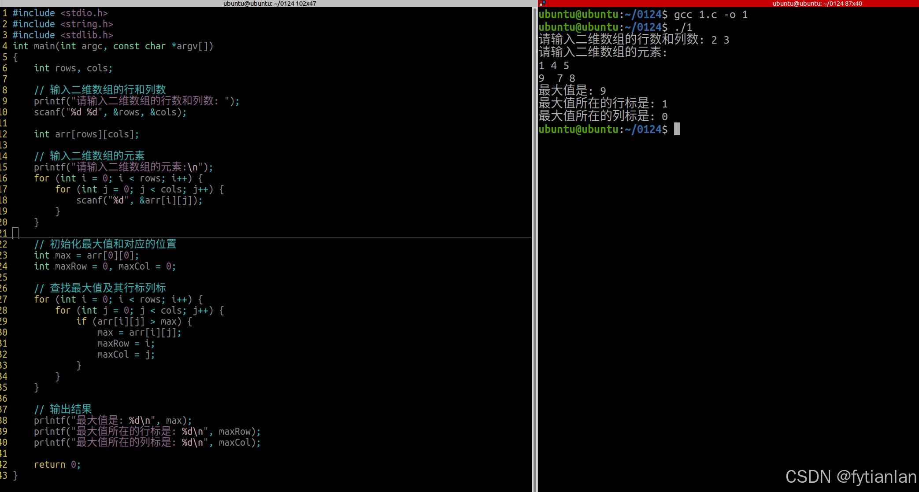Click the input row '1 4 5' in terminal
Screen dimensions: 919x492
point(554,66)
